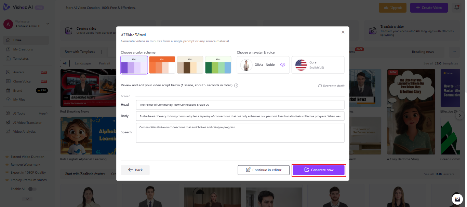The width and height of the screenshot is (467, 207).
Task: Preview the Olivia - Noble avatar eye icon
Action: pos(282,64)
